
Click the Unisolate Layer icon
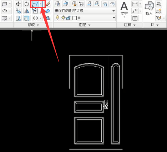tap(97, 4)
